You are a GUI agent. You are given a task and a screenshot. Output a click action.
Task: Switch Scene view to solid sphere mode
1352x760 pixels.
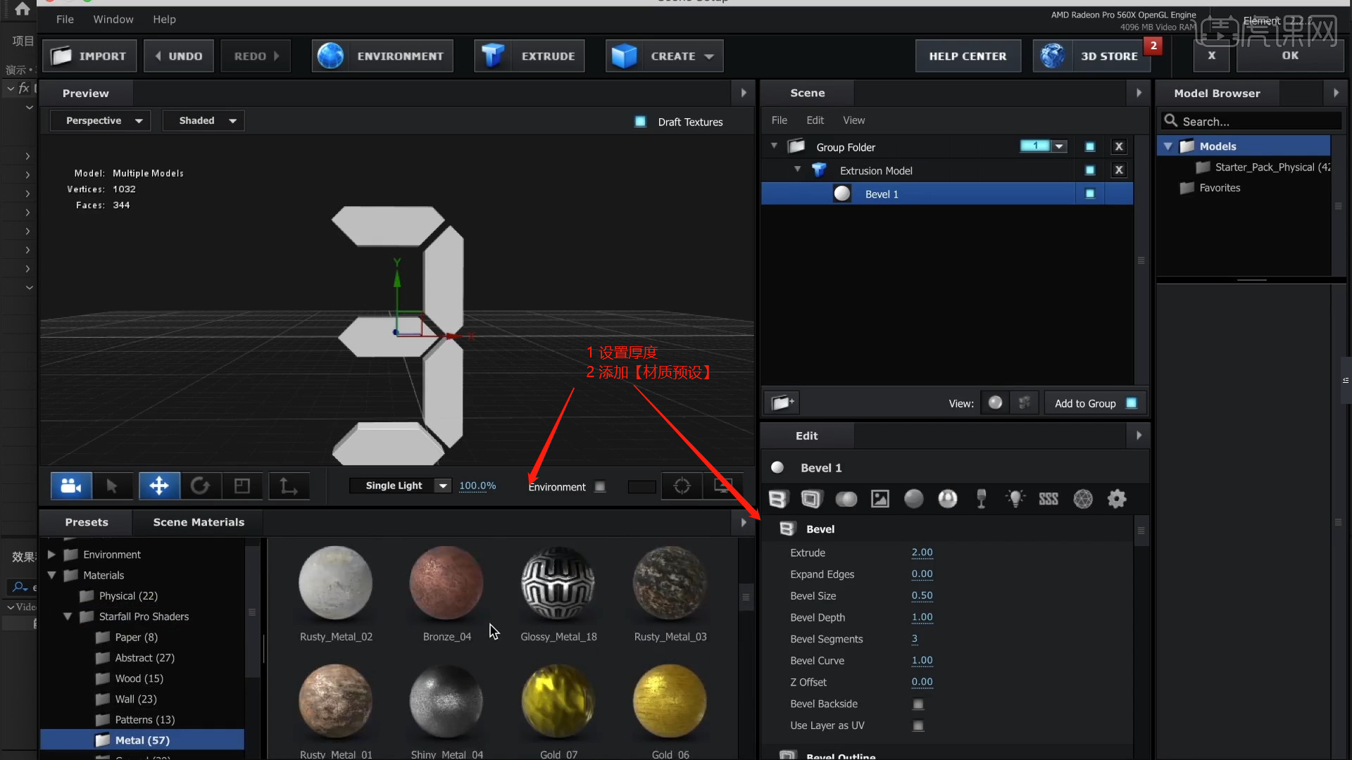coord(995,403)
